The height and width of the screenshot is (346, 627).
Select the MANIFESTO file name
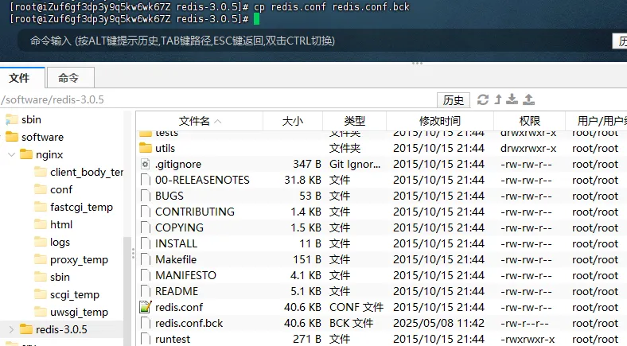click(185, 275)
